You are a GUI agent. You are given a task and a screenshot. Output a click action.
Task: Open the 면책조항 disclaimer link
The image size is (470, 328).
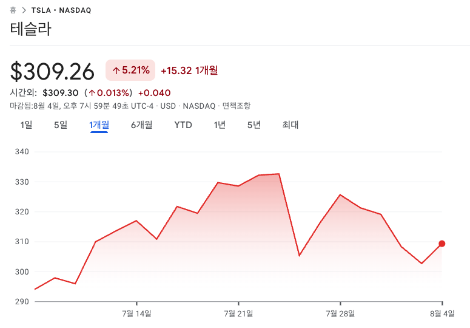(x=236, y=106)
